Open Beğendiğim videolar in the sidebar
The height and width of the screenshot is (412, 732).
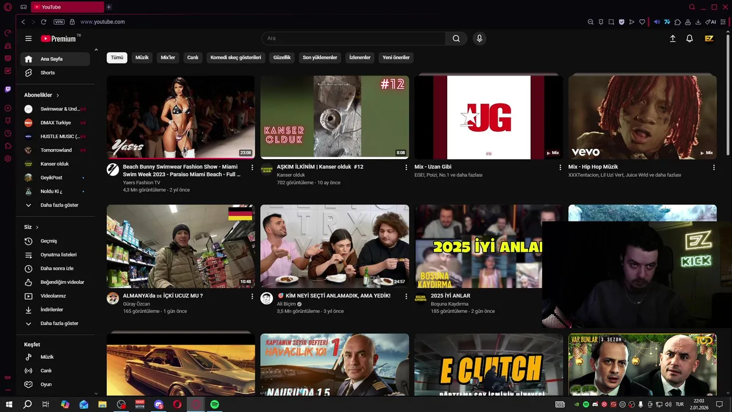pyautogui.click(x=55, y=282)
